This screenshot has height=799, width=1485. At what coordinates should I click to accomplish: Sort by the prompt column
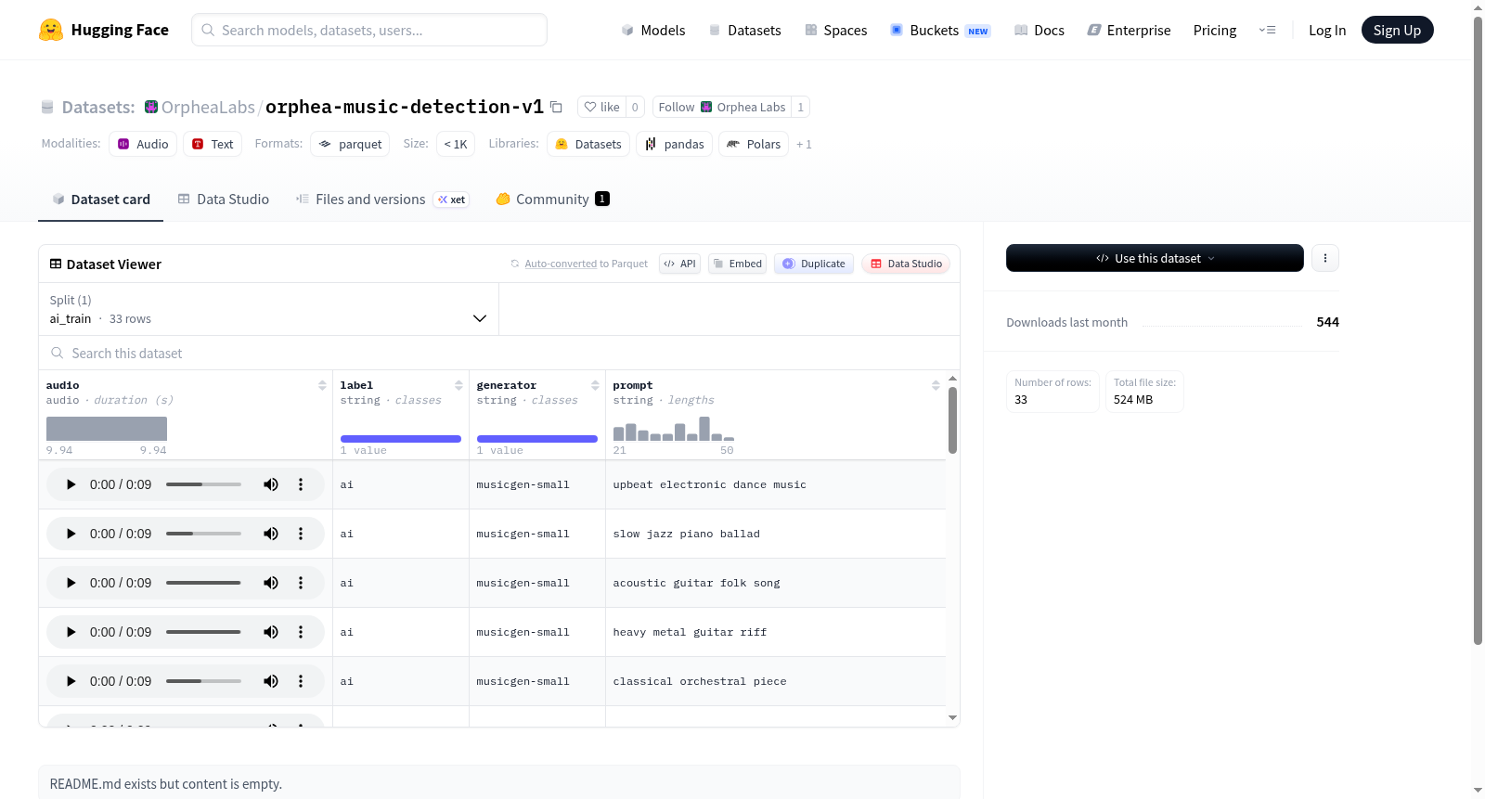point(936,385)
